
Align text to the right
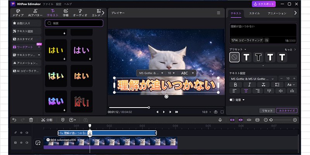(258, 91)
